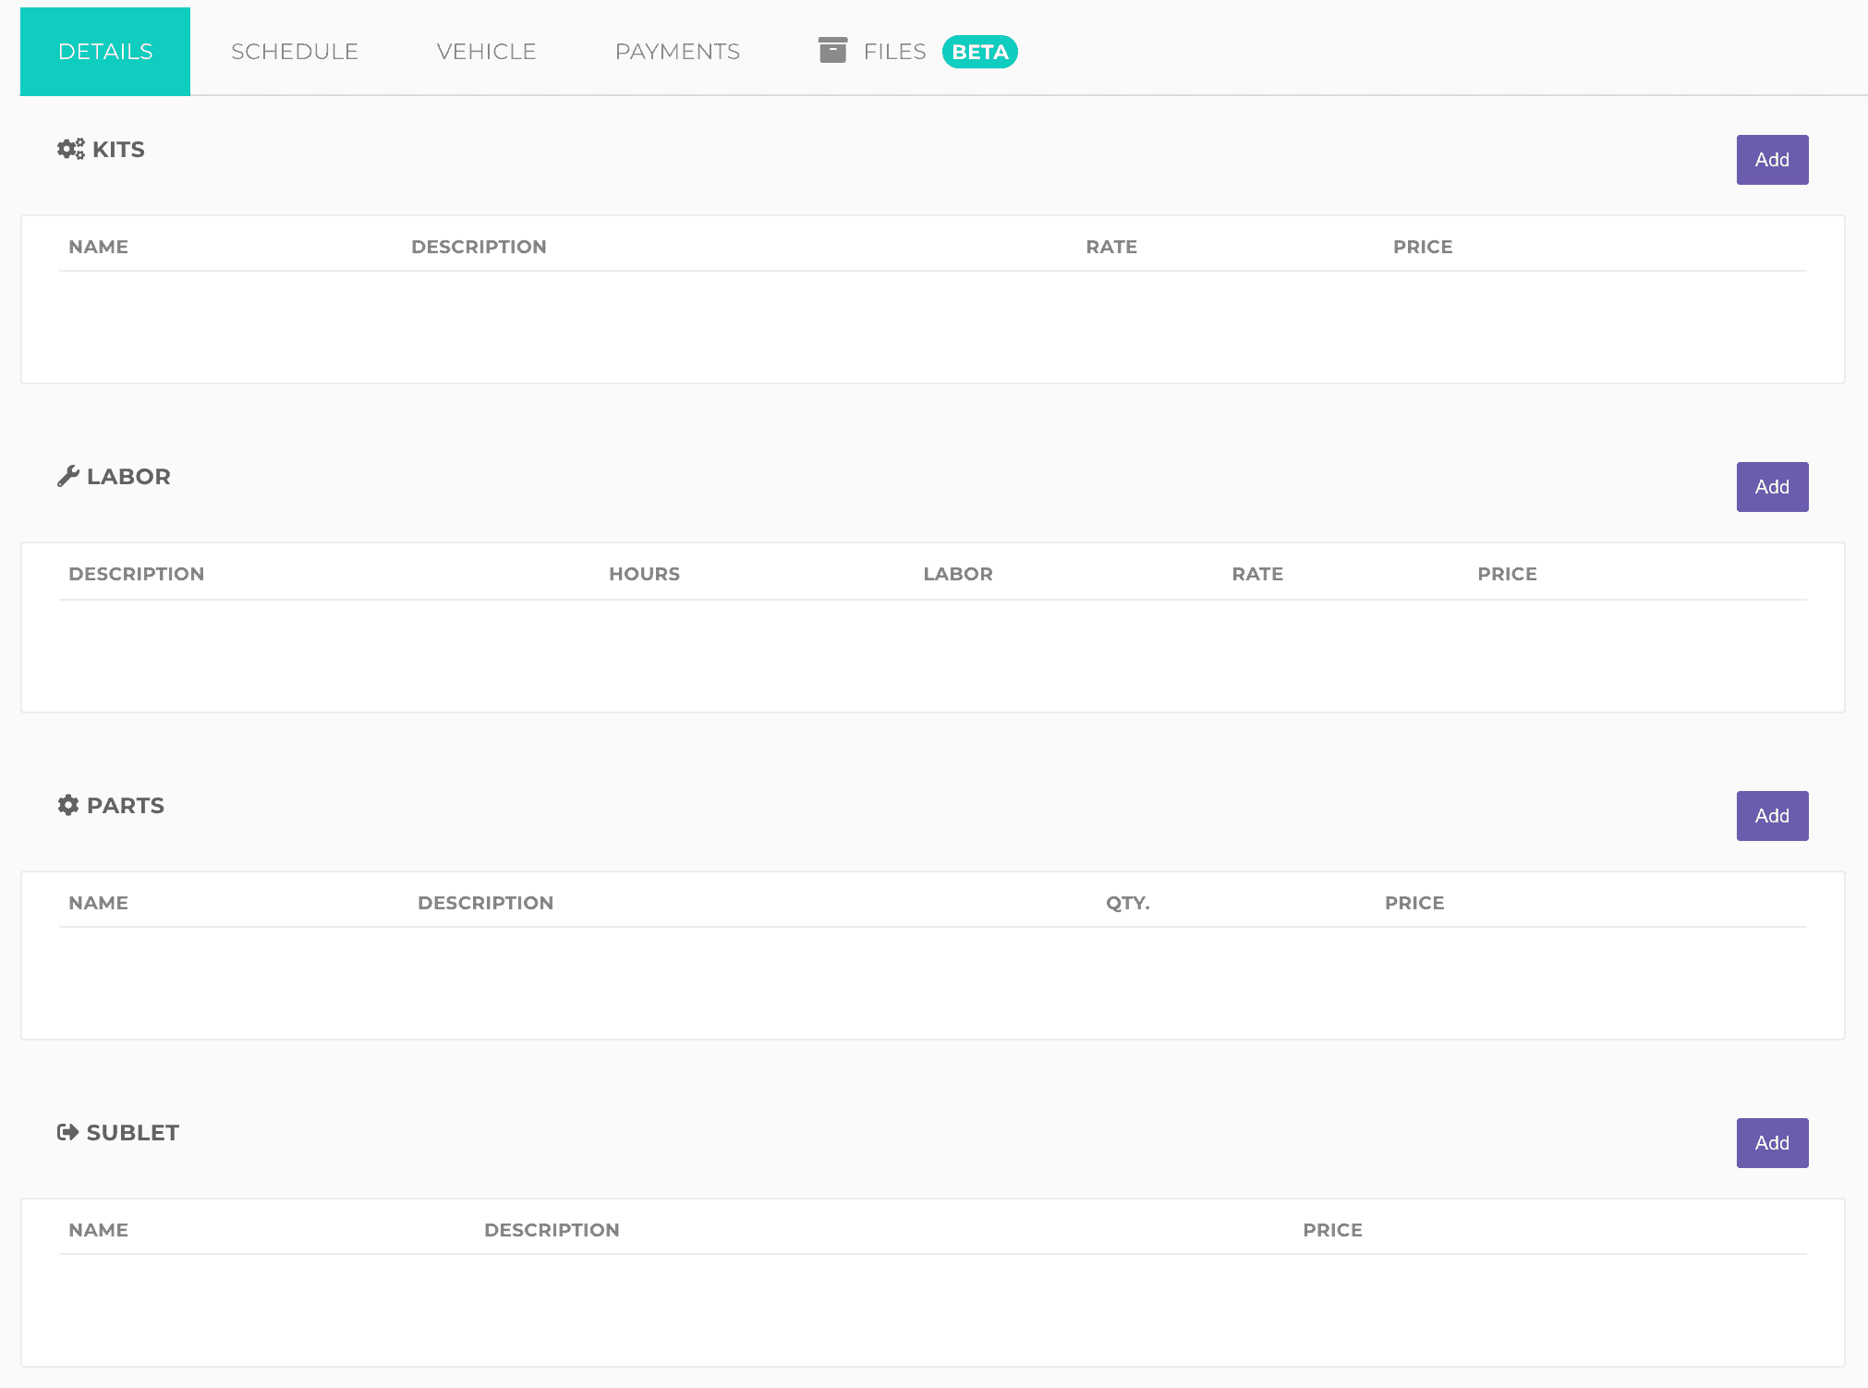Click the arrow icon beside SUBLET
Image resolution: width=1868 pixels, height=1388 pixels.
(67, 1132)
